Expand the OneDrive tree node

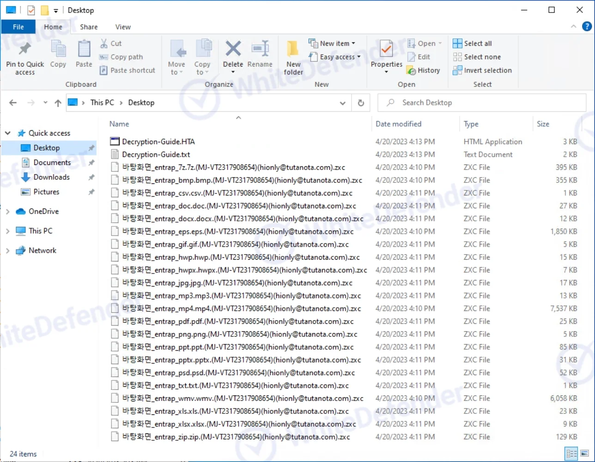pyautogui.click(x=7, y=212)
